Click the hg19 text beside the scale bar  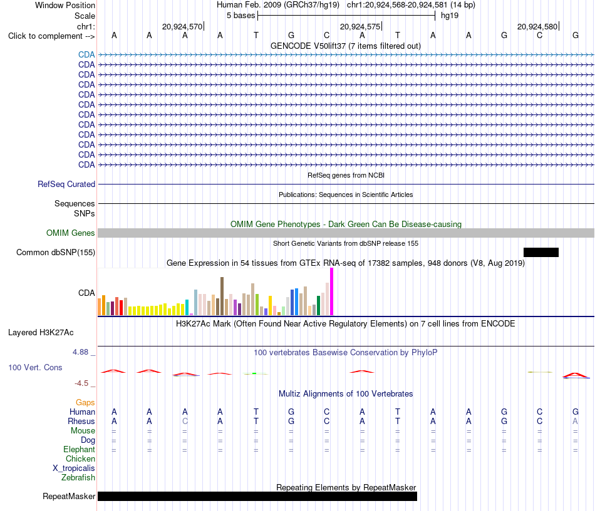click(x=450, y=16)
